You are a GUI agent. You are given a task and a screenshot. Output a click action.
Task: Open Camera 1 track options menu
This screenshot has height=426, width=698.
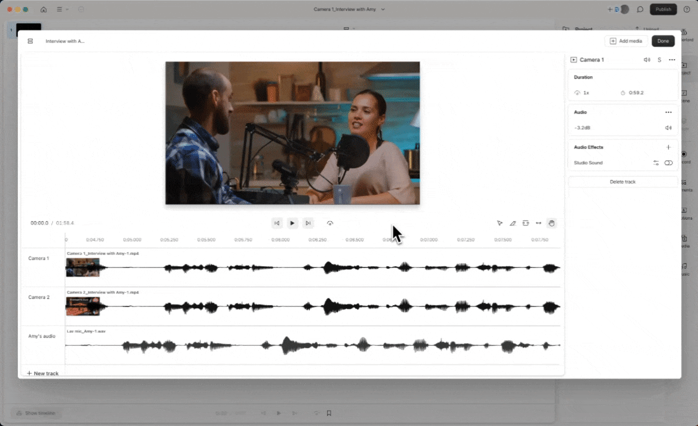[x=672, y=60]
